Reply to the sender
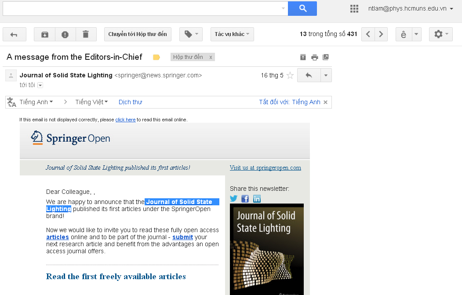The width and height of the screenshot is (462, 295). [x=309, y=76]
